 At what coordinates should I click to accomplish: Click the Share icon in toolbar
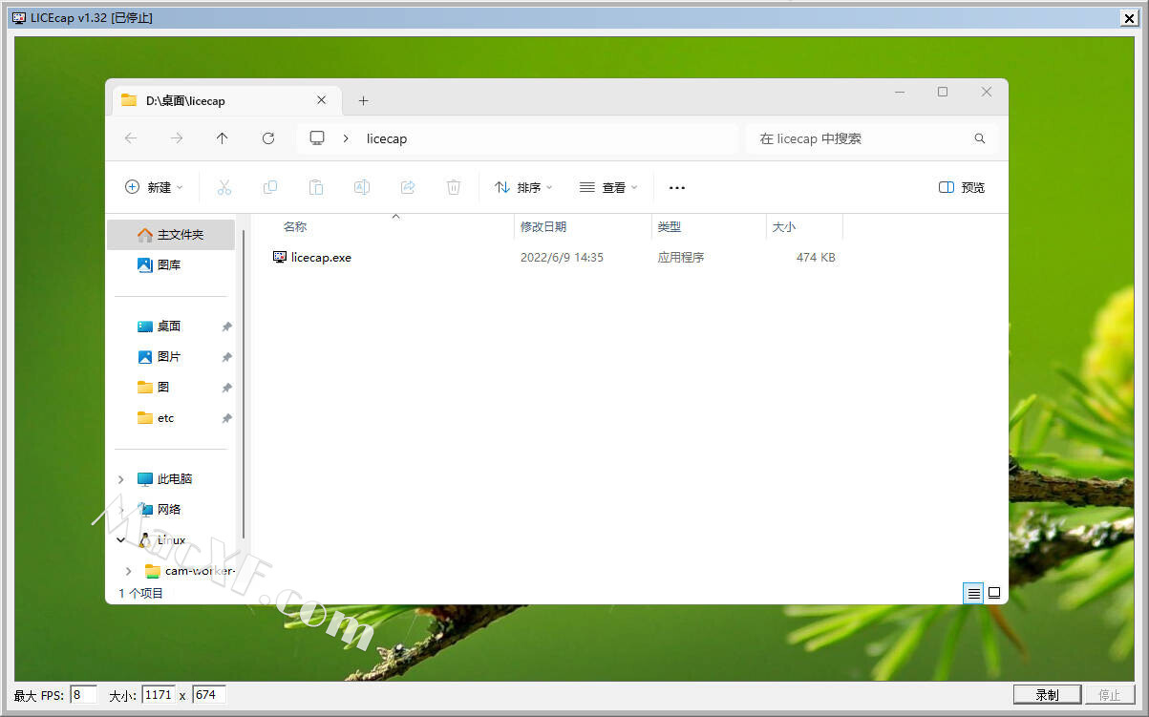point(408,187)
